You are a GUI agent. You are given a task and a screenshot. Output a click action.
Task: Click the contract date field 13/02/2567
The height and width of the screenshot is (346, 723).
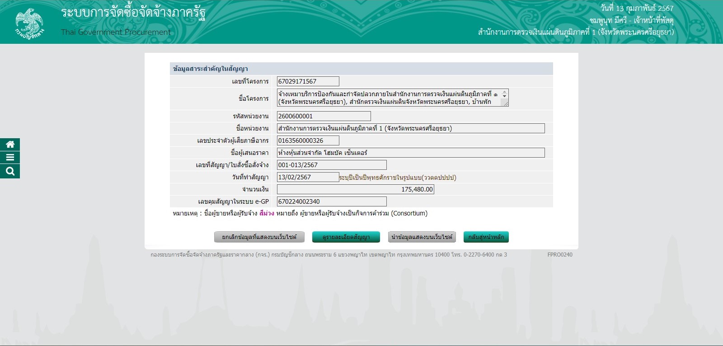coord(308,177)
